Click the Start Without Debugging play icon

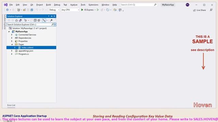pos(98,10)
